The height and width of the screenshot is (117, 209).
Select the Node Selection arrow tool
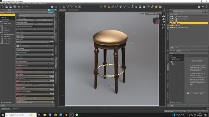point(109,7)
